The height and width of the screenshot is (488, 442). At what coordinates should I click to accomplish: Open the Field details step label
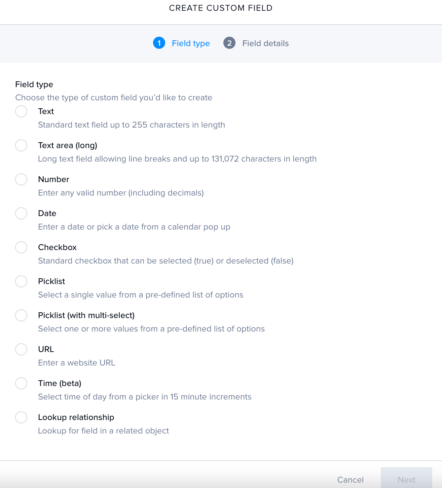coord(265,43)
